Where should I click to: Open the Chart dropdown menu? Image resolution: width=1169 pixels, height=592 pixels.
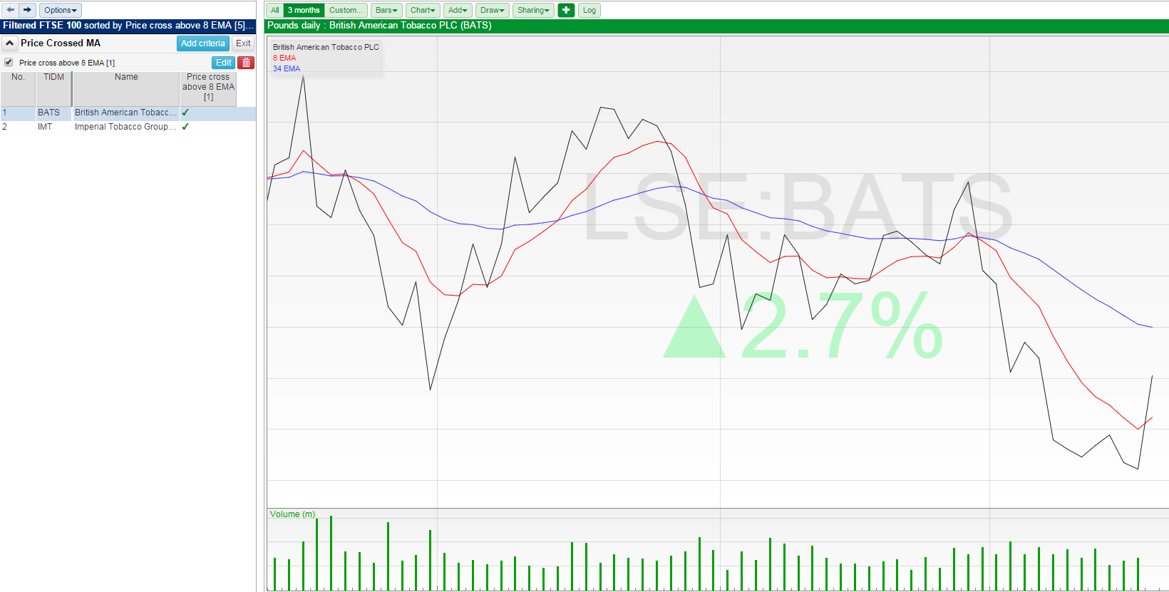(423, 10)
